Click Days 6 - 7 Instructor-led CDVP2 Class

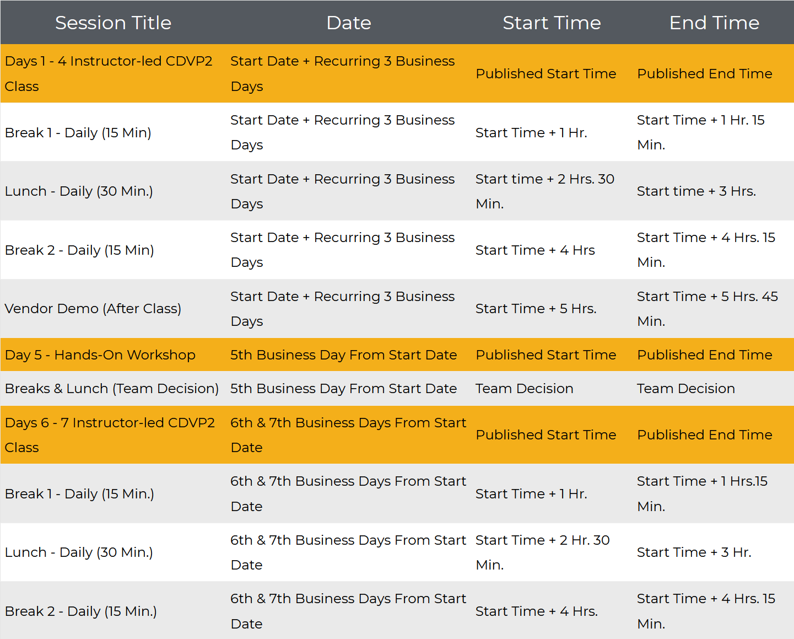110,435
